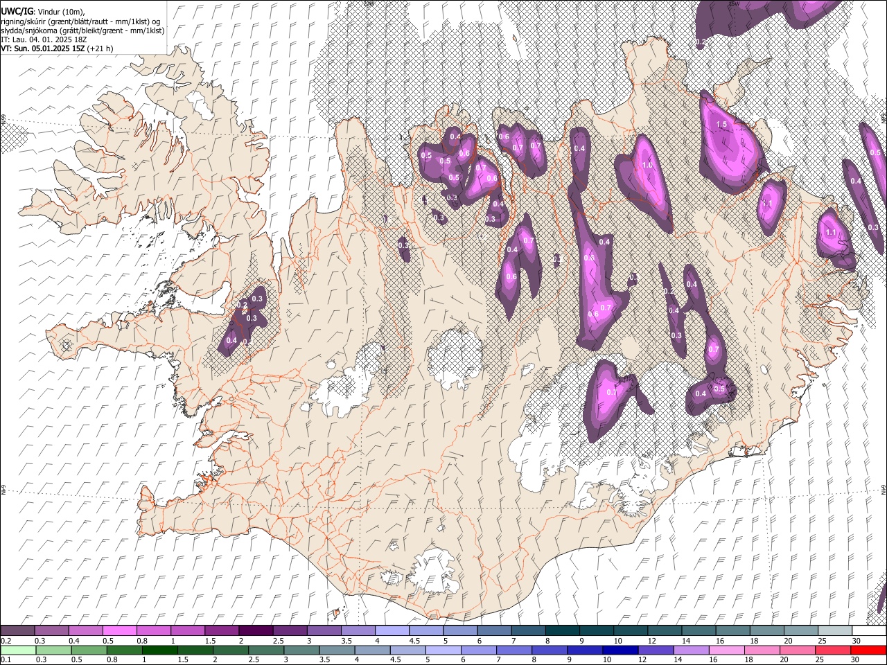The image size is (887, 665).
Task: Click the light gray 25 snow scale swatch
Action: pos(834,631)
